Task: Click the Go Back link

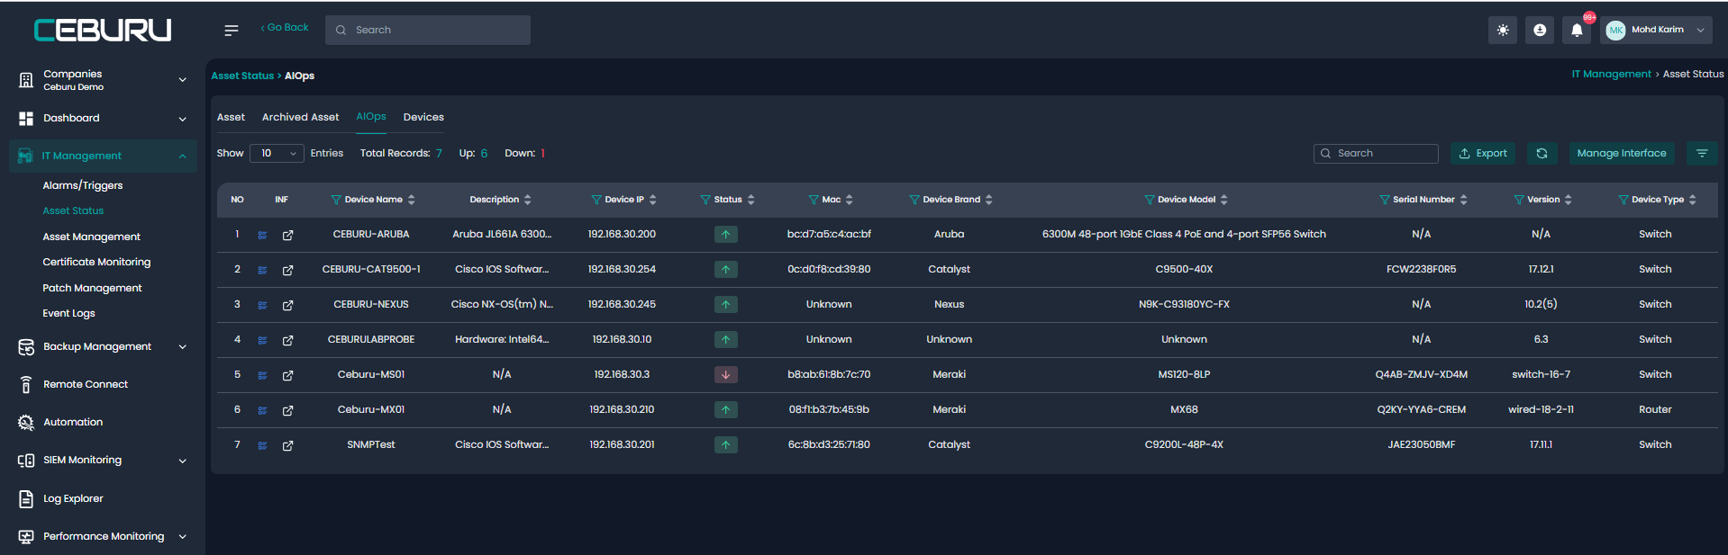Action: point(285,28)
